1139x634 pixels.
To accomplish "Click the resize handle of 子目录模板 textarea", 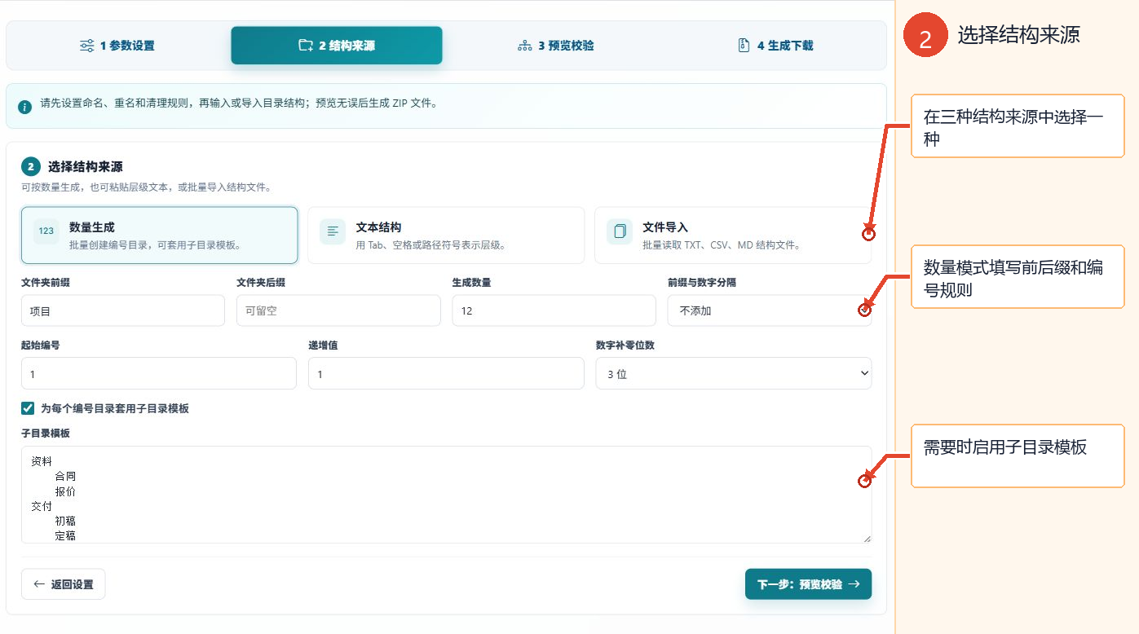I will 867,538.
